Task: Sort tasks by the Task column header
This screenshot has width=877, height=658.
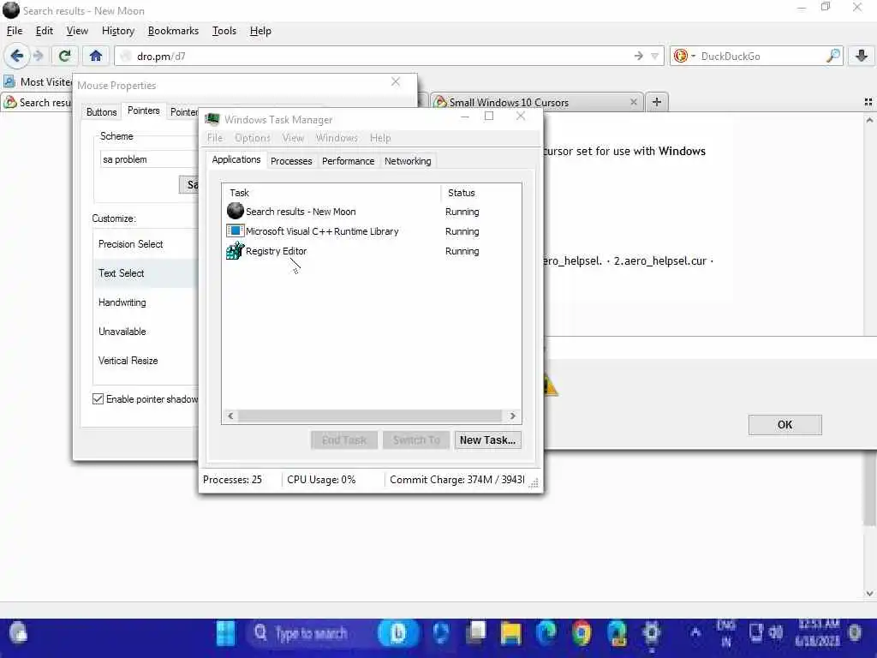Action: [331, 193]
